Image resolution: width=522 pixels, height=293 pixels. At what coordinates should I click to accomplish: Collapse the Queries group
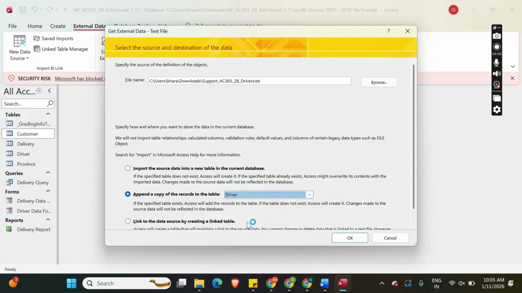pyautogui.click(x=48, y=173)
